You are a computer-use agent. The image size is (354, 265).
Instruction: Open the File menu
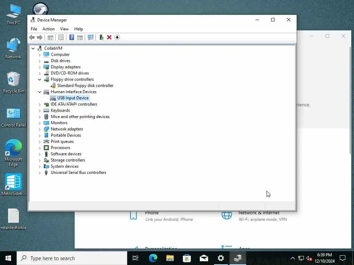click(34, 29)
